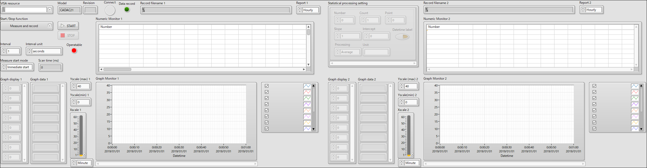Toggle checkbox beside green plot in legend 1

[267, 98]
